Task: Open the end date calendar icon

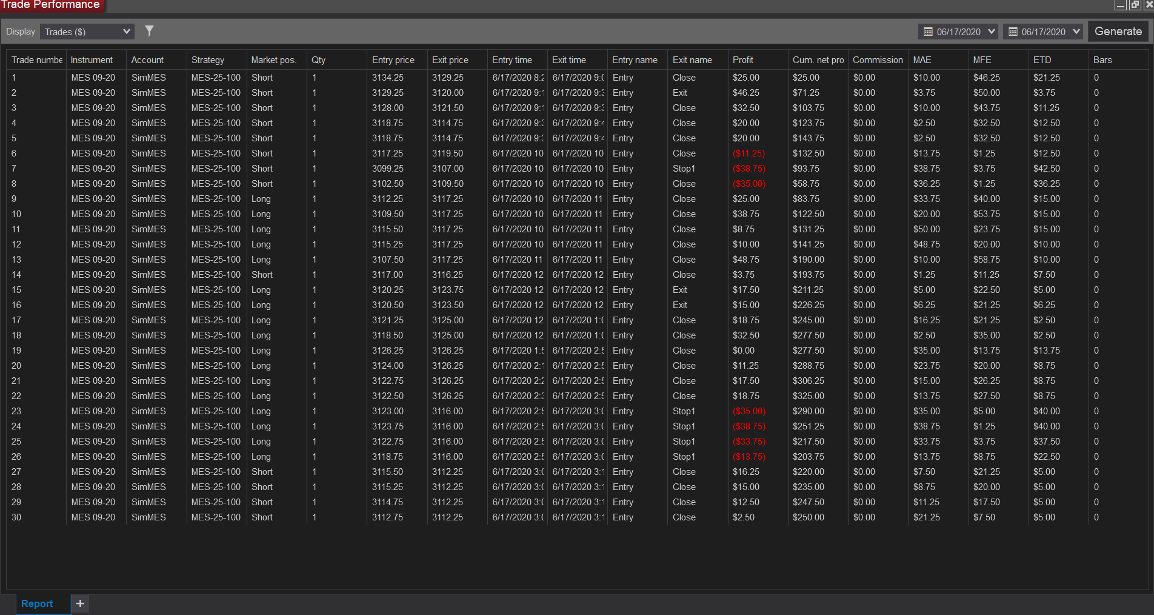Action: coord(1013,32)
